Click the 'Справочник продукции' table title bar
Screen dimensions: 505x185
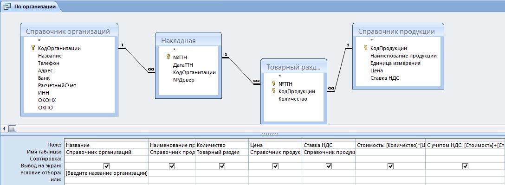click(x=398, y=31)
